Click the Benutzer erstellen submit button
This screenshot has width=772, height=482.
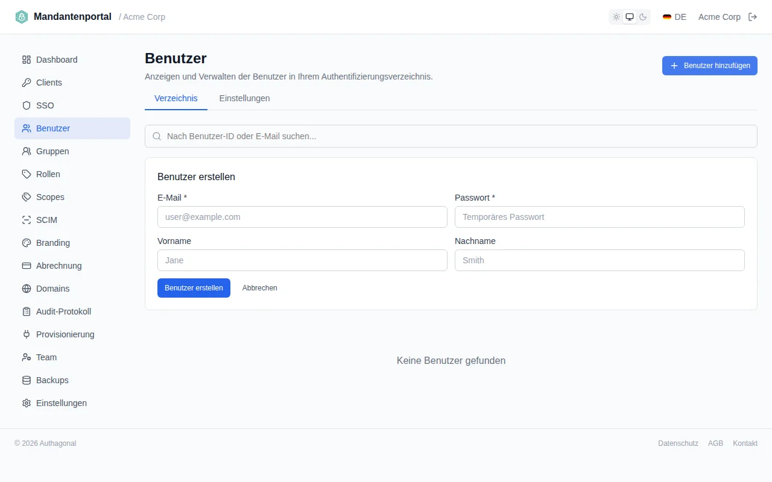[194, 288]
